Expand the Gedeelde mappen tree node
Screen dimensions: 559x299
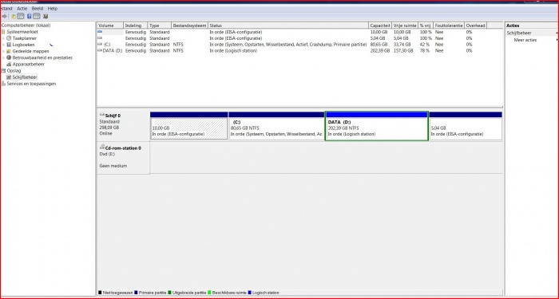click(4, 51)
